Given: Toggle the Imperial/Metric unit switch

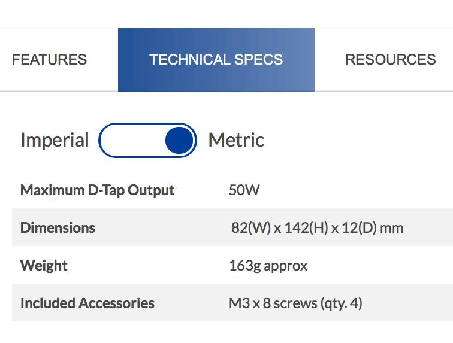Looking at the screenshot, I should (x=147, y=140).
